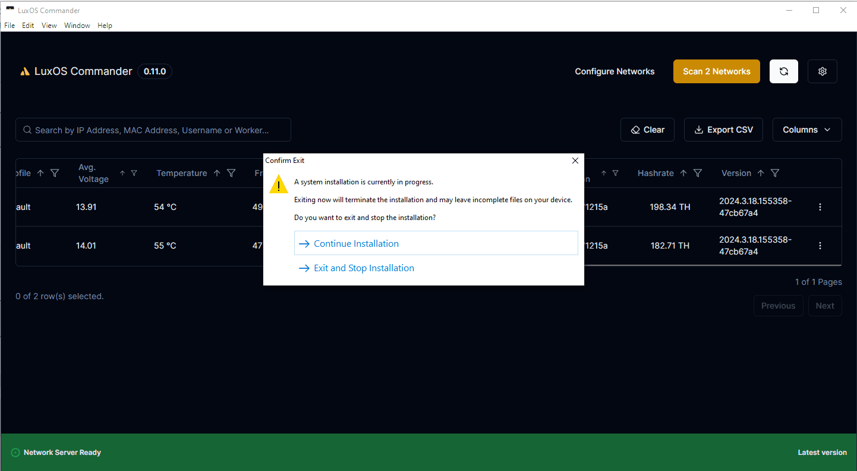The height and width of the screenshot is (471, 857).
Task: Open the Version column filter
Action: pyautogui.click(x=774, y=173)
